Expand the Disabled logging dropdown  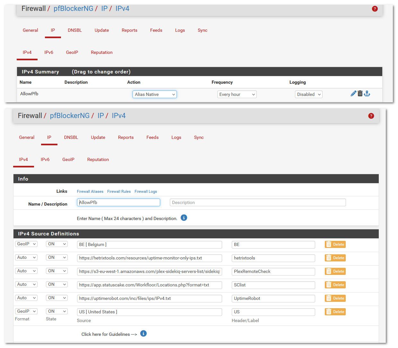(308, 94)
